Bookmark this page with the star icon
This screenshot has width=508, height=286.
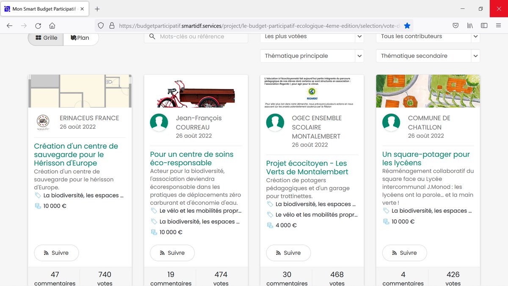click(407, 25)
